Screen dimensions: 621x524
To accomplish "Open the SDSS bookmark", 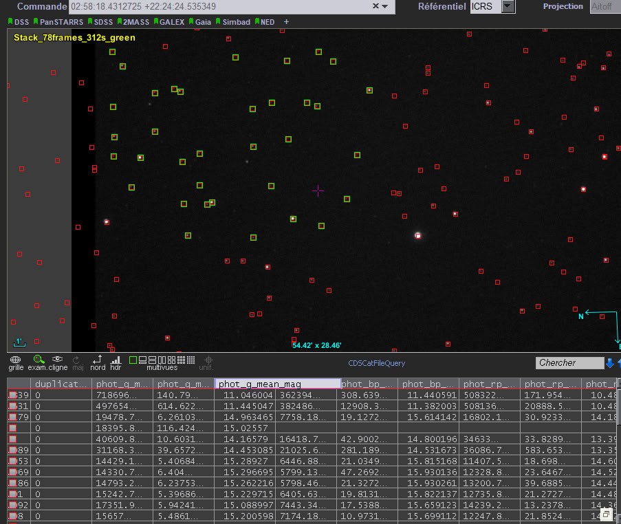I will click(x=100, y=22).
